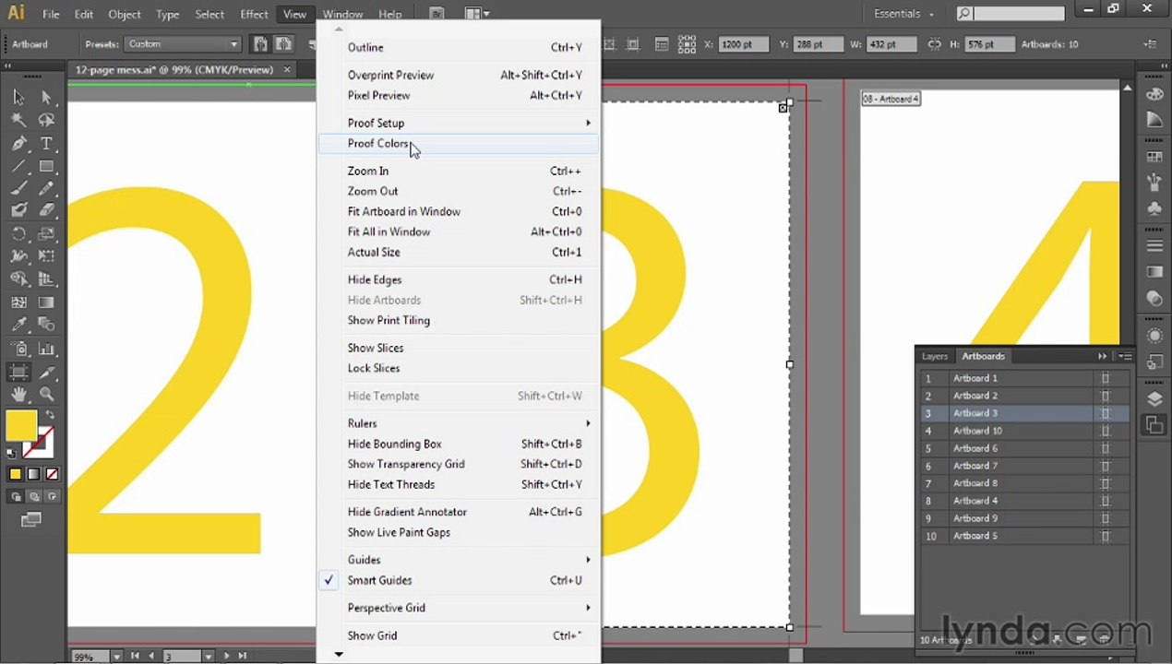
Task: Select the Pen tool
Action: pos(18,143)
